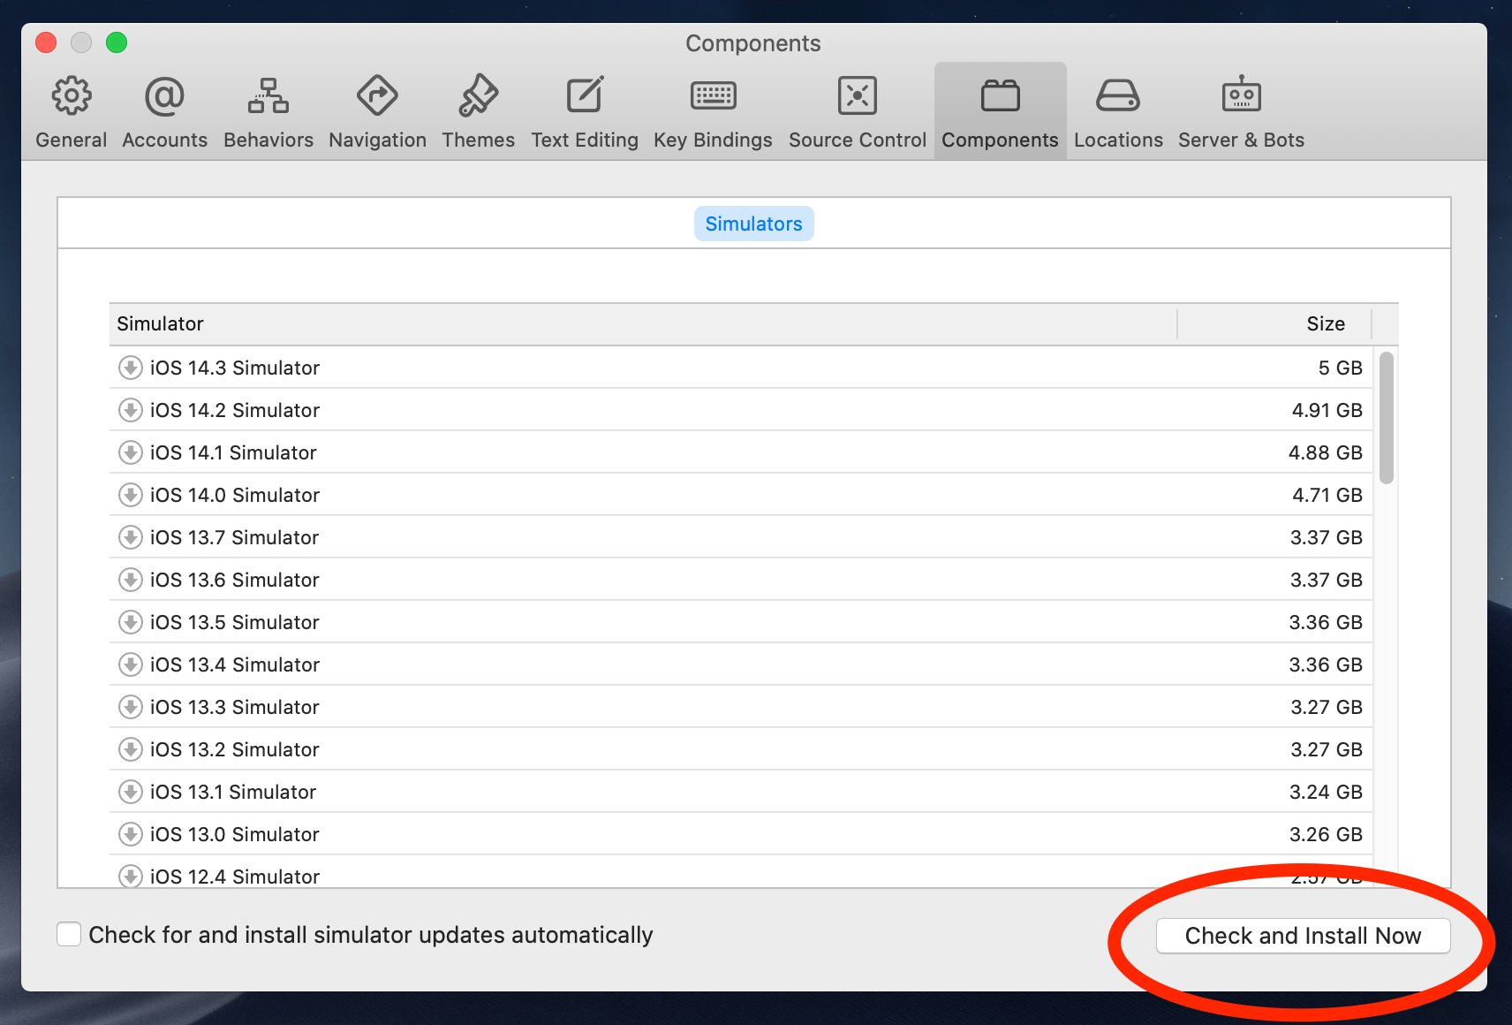Download the iOS 13.2 Simulator

(131, 749)
